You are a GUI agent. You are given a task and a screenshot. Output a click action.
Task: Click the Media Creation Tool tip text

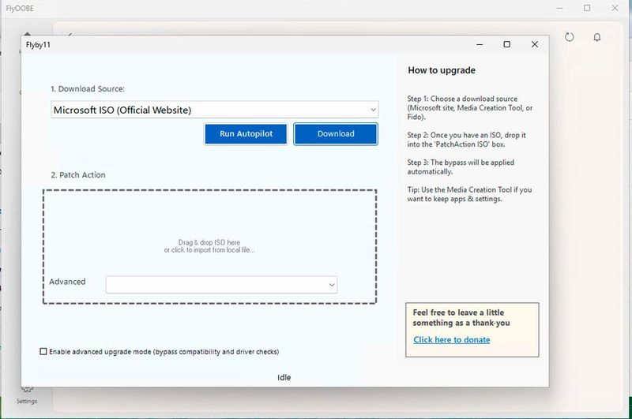tap(469, 194)
